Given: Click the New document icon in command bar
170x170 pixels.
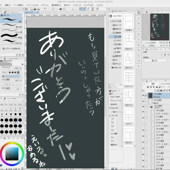Looking at the screenshot, I should click(x=32, y=9).
